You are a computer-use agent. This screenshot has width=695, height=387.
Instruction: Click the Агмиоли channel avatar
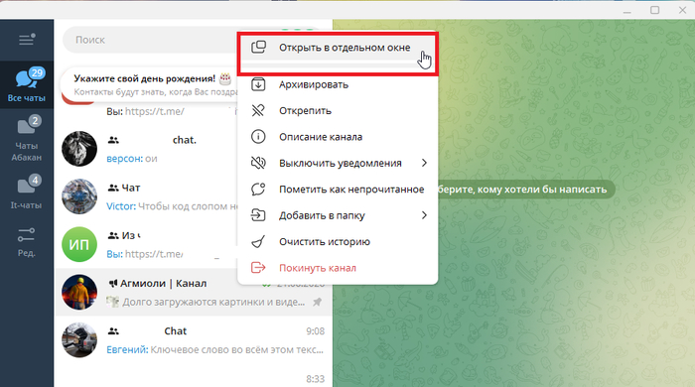tap(79, 293)
